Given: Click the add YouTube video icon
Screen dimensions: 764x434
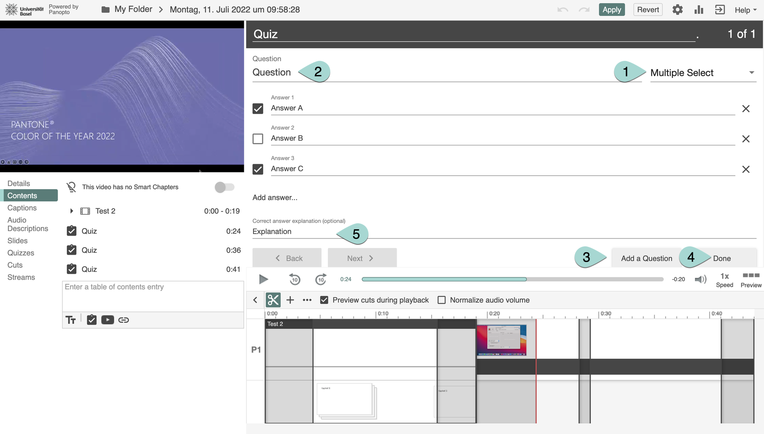Looking at the screenshot, I should pyautogui.click(x=107, y=320).
